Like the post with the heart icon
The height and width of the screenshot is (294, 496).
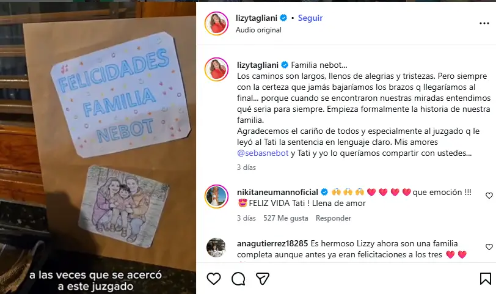(214, 279)
